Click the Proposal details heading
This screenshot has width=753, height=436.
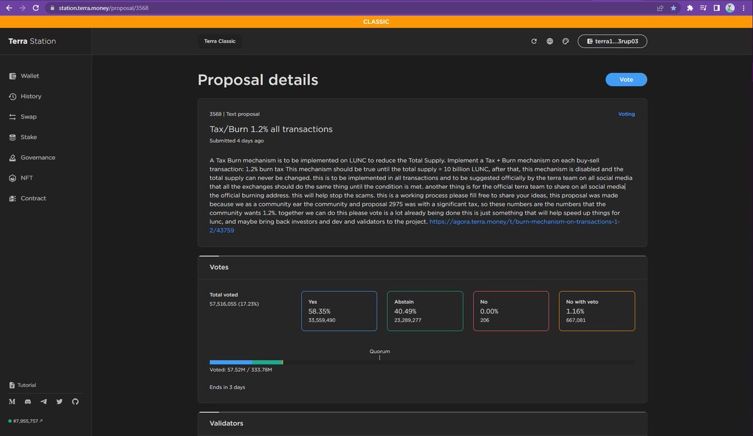pos(258,80)
